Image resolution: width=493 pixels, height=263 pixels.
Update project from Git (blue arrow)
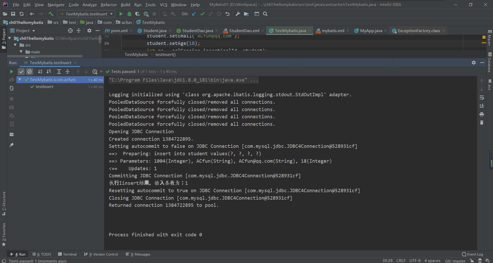[194, 14]
